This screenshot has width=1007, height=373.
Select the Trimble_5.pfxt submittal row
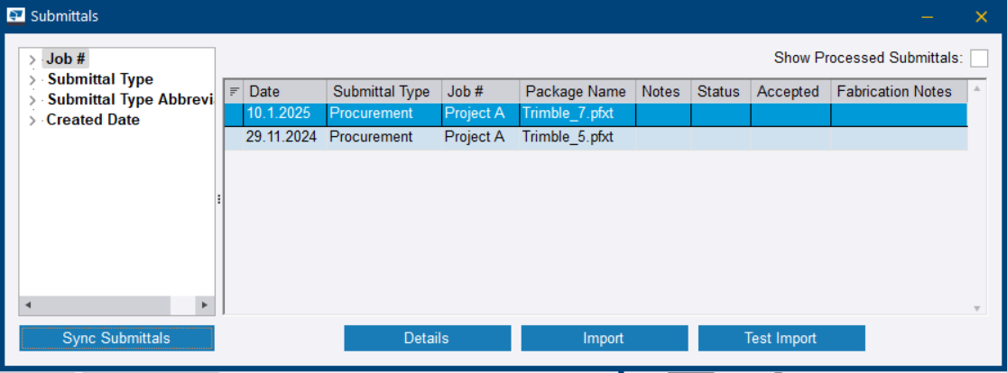[x=568, y=138]
